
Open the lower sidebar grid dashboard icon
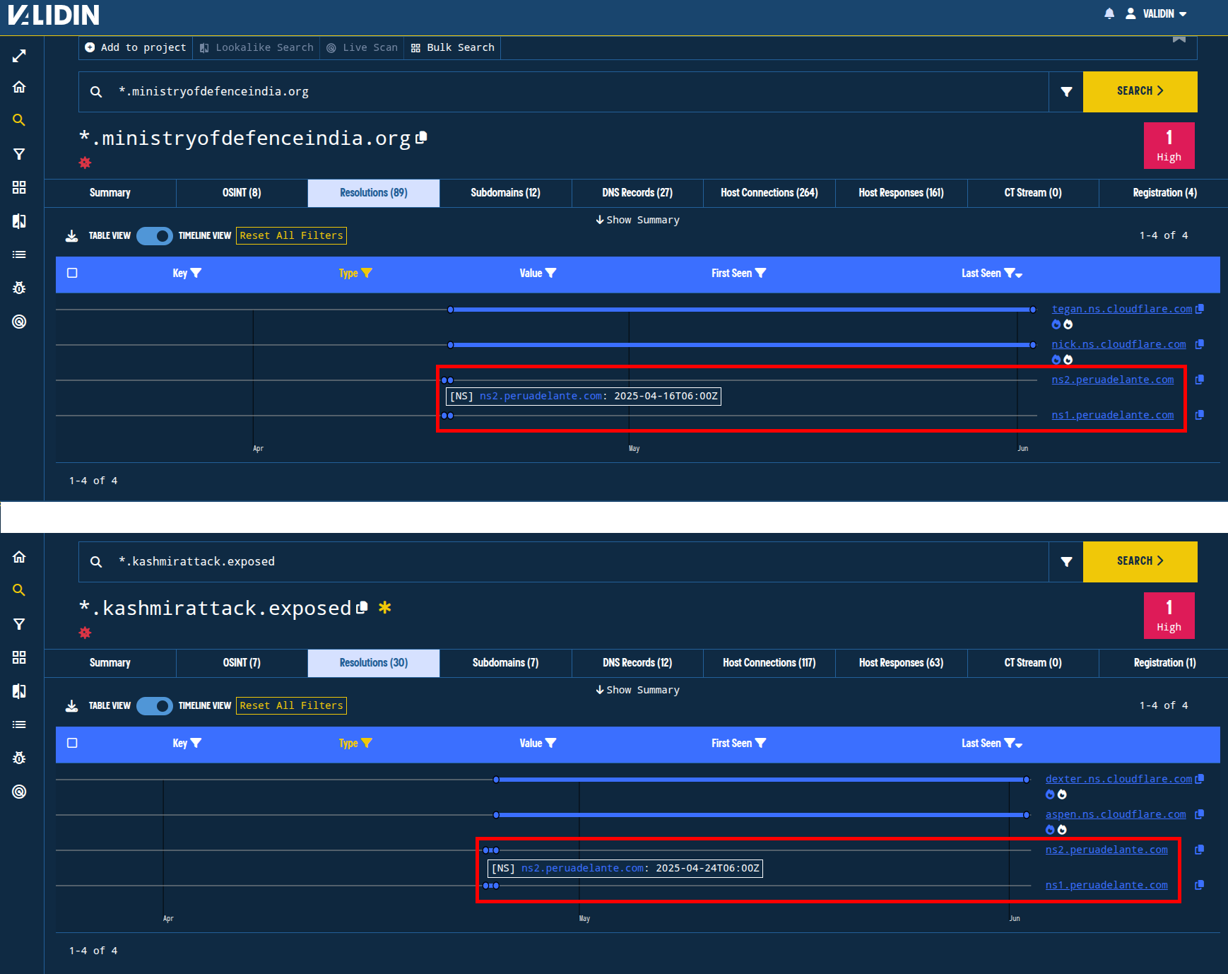pos(19,657)
